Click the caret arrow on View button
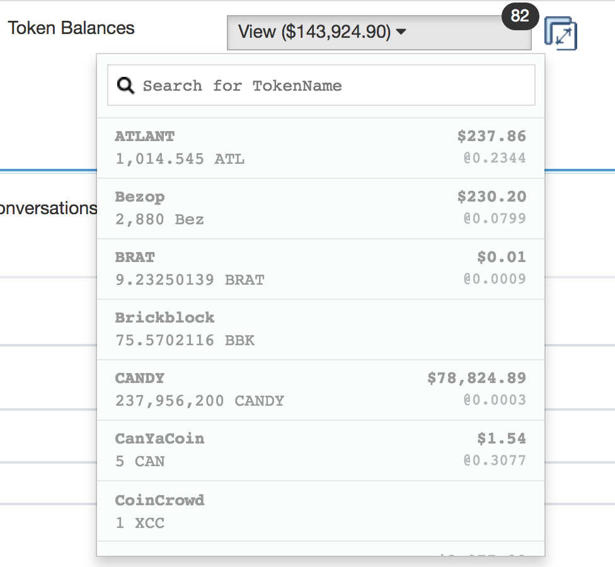The width and height of the screenshot is (615, 567). click(401, 32)
